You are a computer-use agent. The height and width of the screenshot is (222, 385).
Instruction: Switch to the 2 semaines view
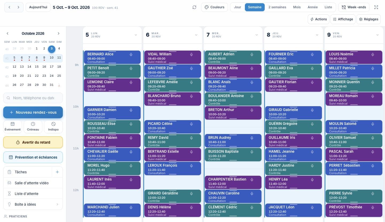point(277,7)
